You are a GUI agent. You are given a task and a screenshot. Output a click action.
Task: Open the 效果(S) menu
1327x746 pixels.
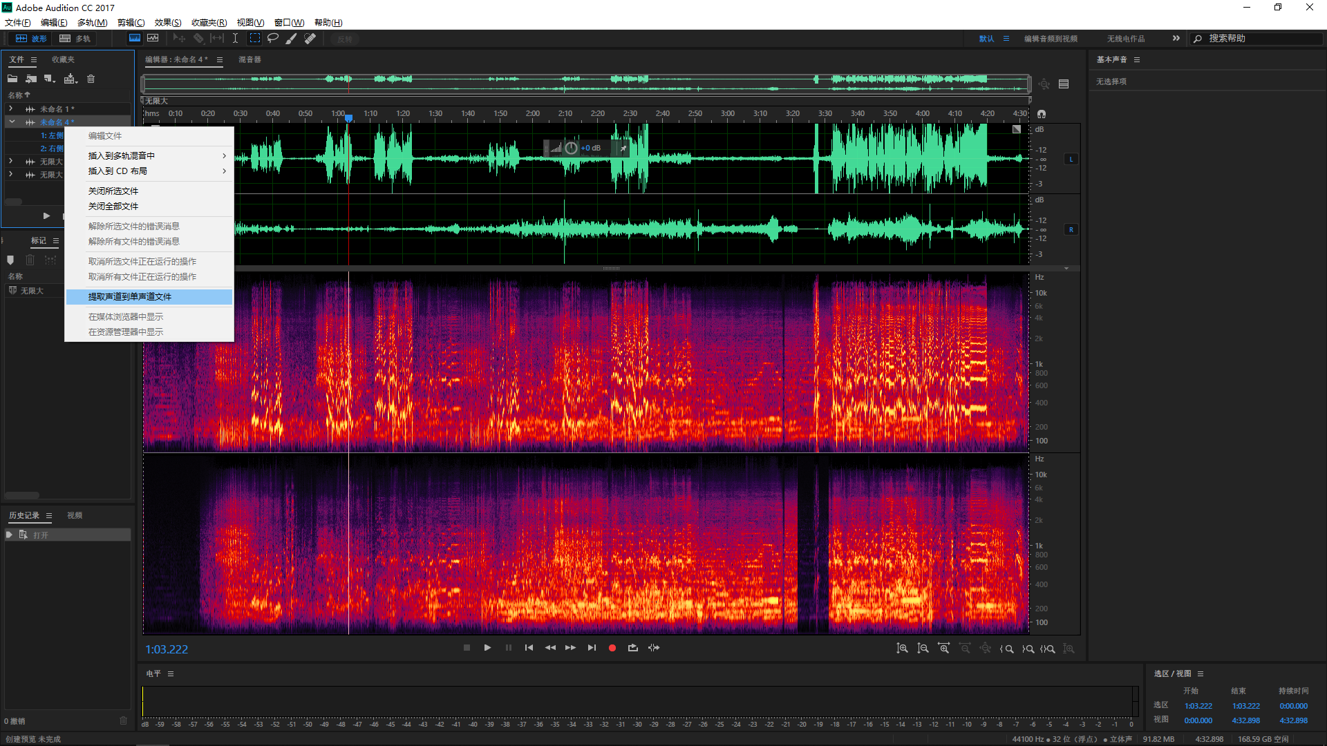click(x=167, y=23)
